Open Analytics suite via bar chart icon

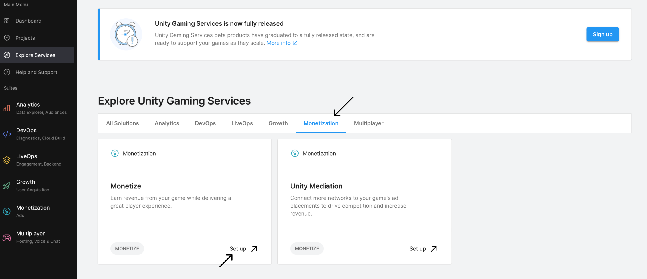tap(7, 108)
